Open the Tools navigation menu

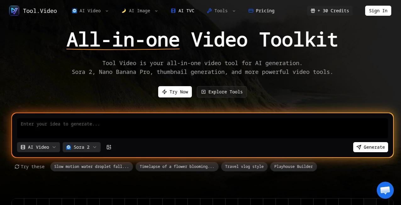221,11
